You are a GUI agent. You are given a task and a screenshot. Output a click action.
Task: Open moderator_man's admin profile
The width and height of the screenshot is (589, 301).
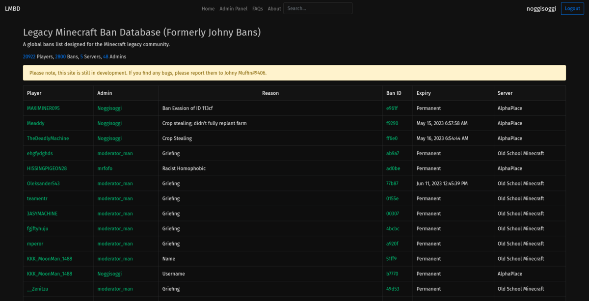pyautogui.click(x=115, y=153)
